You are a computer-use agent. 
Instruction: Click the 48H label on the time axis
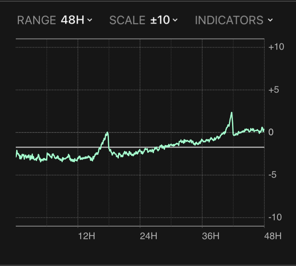[x=273, y=236]
